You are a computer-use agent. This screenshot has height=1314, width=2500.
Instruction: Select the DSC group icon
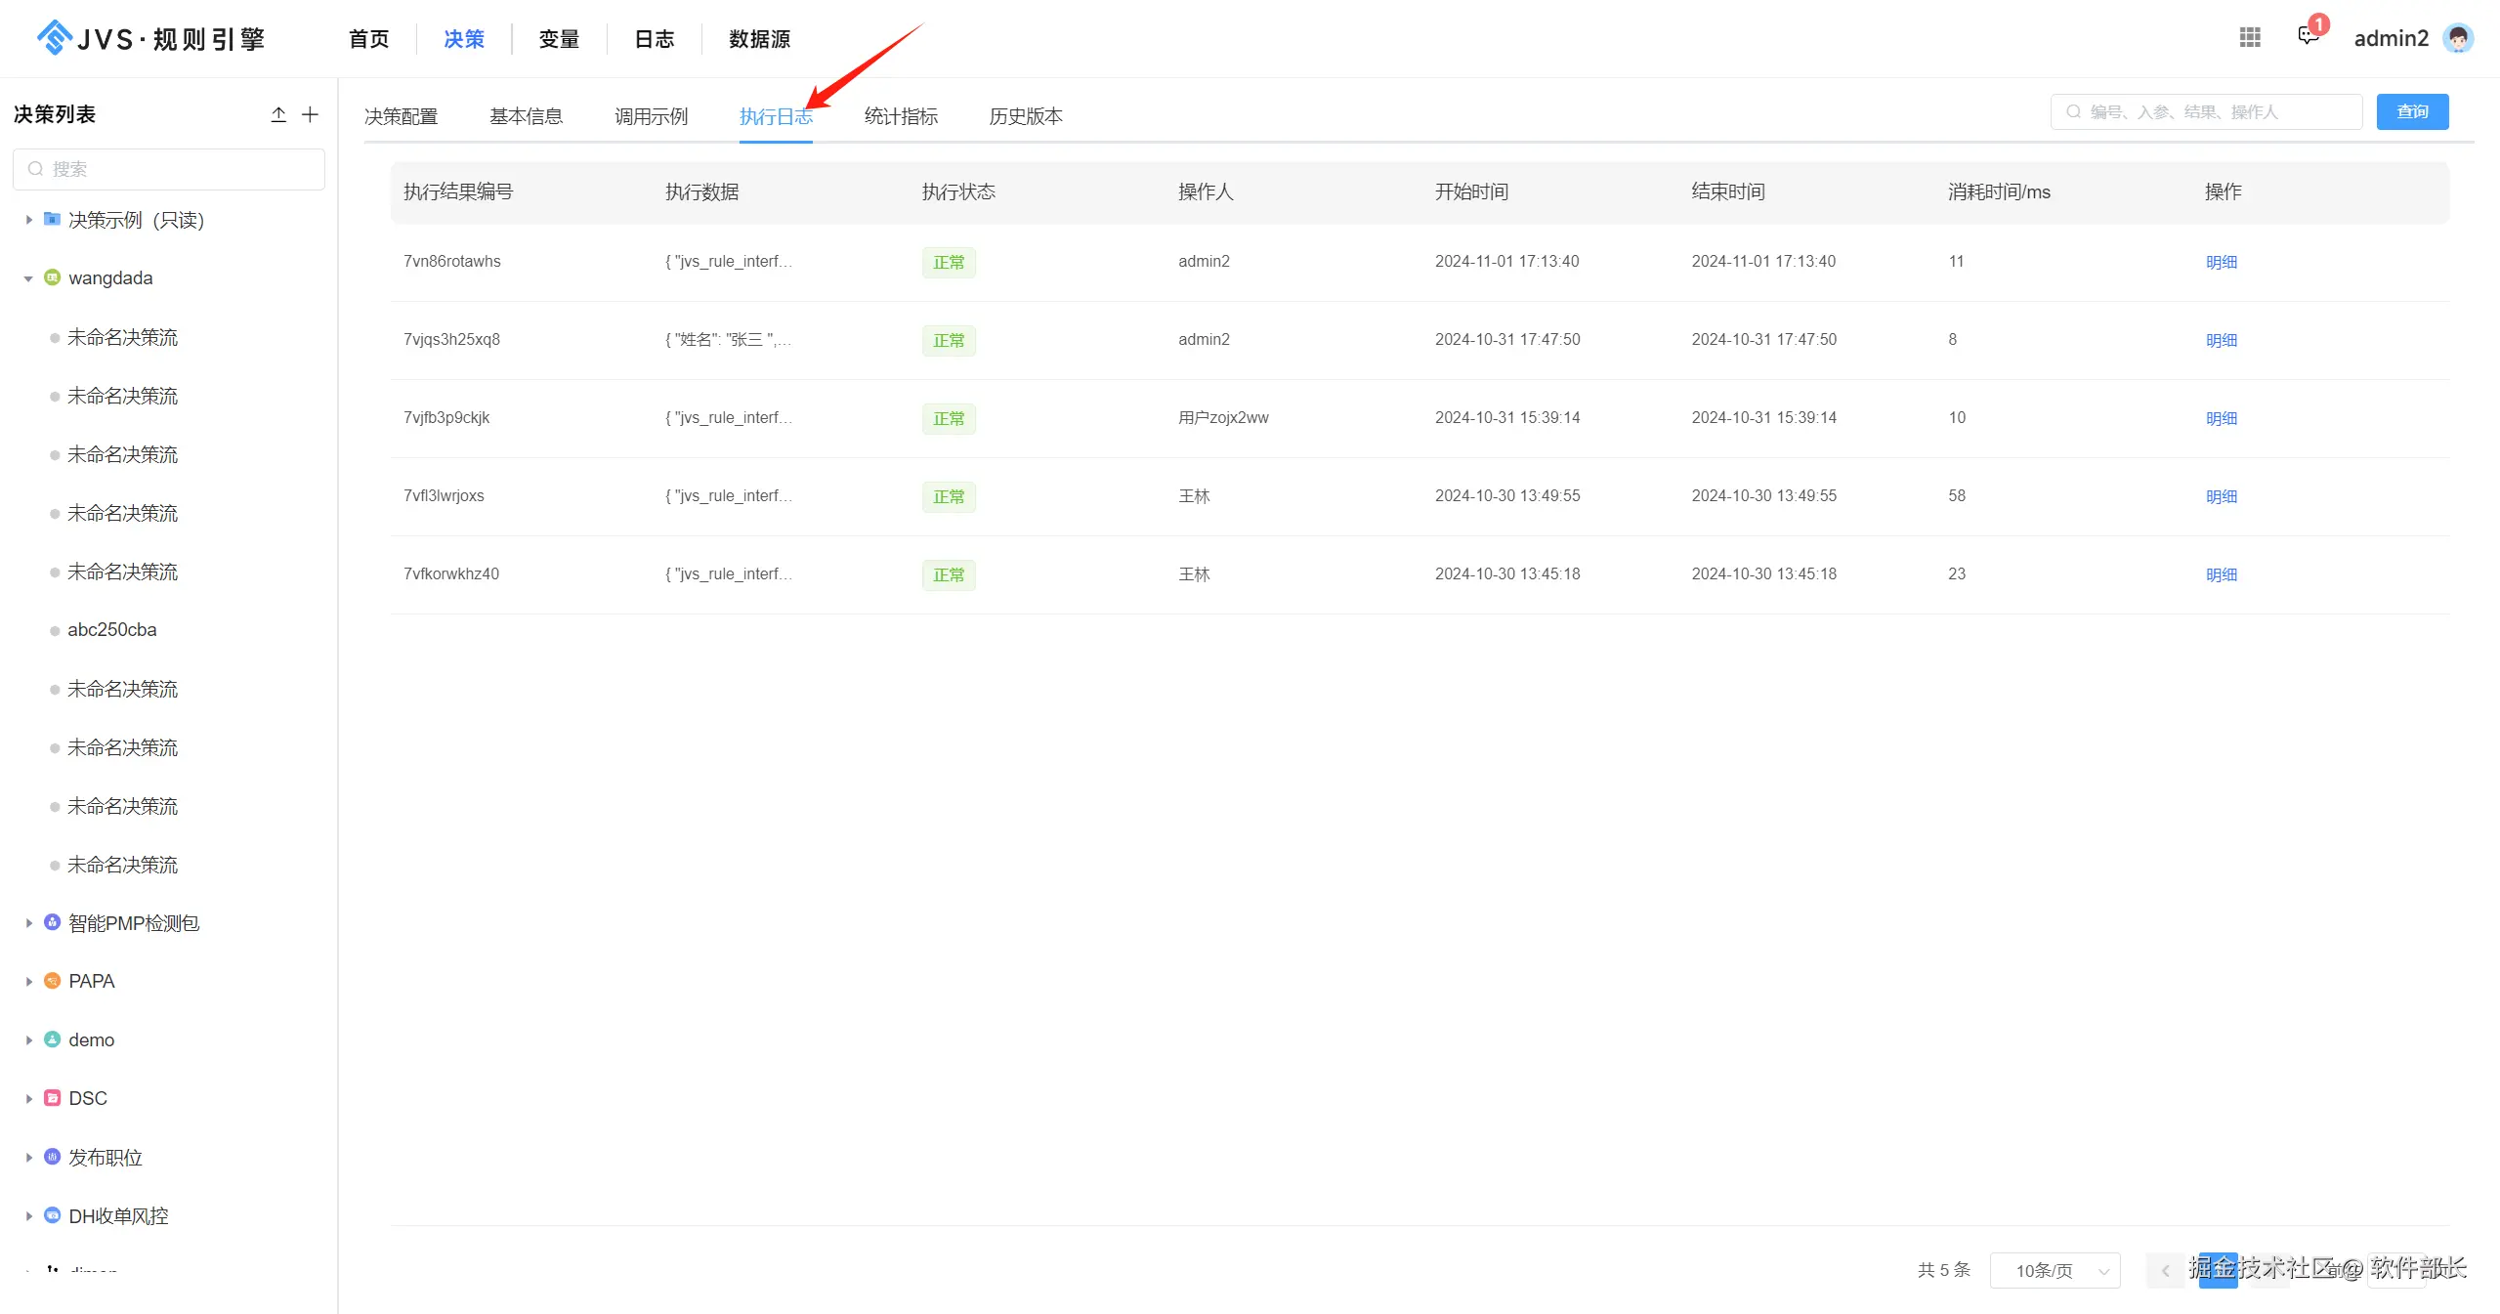pyautogui.click(x=53, y=1098)
